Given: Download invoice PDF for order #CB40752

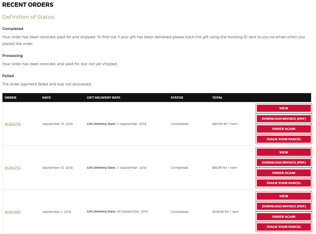Looking at the screenshot, I should (x=284, y=163).
